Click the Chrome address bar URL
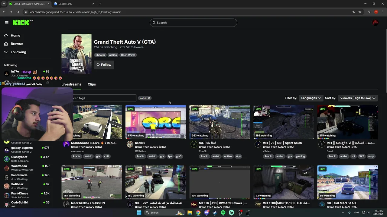387x217 pixels. [x=75, y=12]
